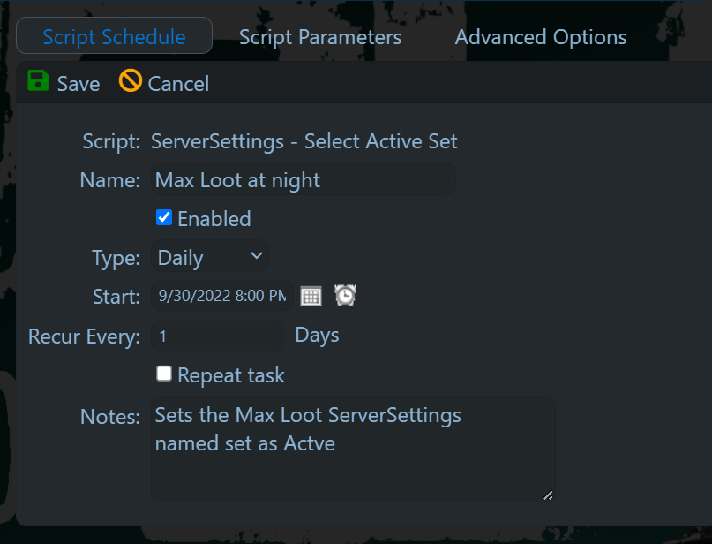
Task: Tick the Repeat task checkbox
Action: pyautogui.click(x=164, y=374)
